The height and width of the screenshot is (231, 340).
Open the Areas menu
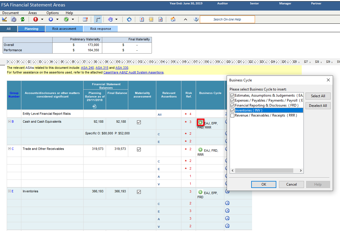pos(32,13)
